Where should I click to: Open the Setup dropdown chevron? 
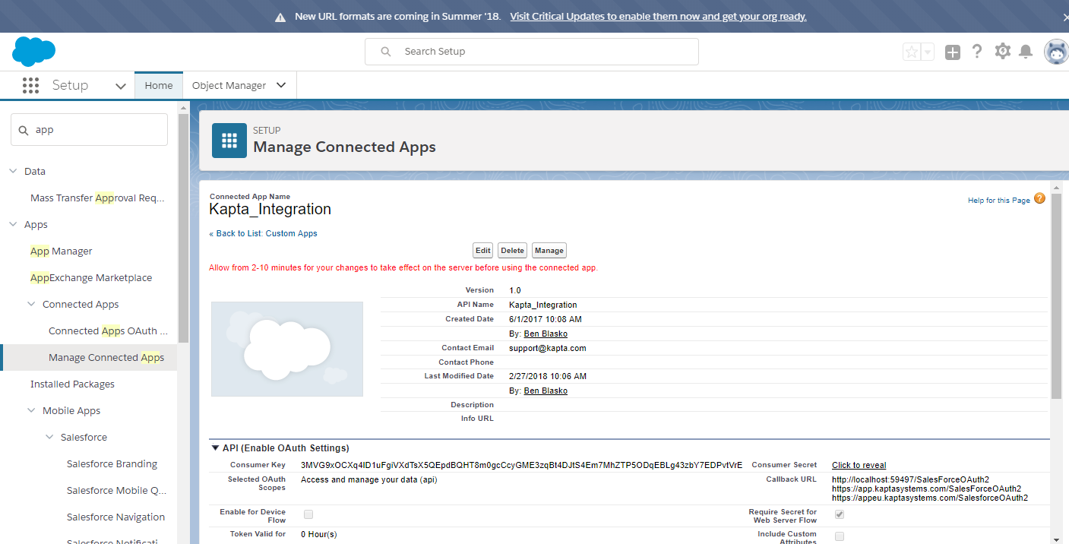click(120, 86)
